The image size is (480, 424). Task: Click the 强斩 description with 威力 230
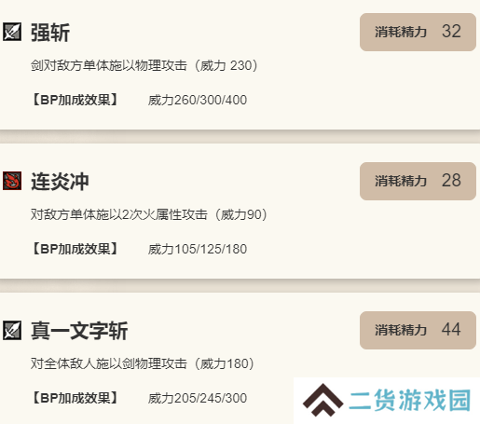pyautogui.click(x=144, y=65)
